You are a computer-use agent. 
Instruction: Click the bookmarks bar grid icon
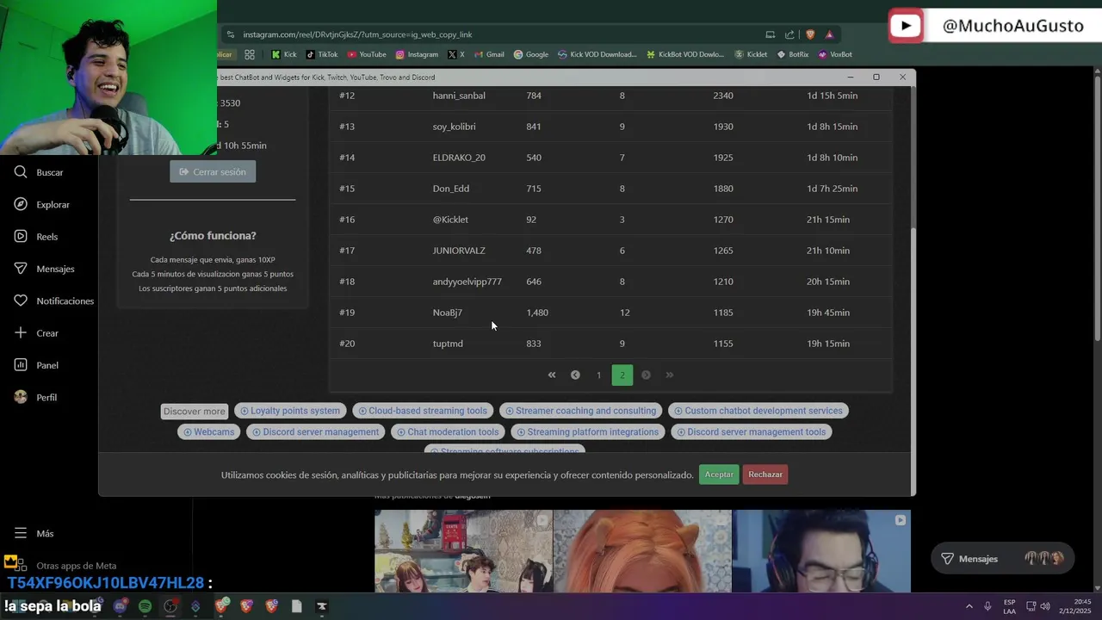250,54
